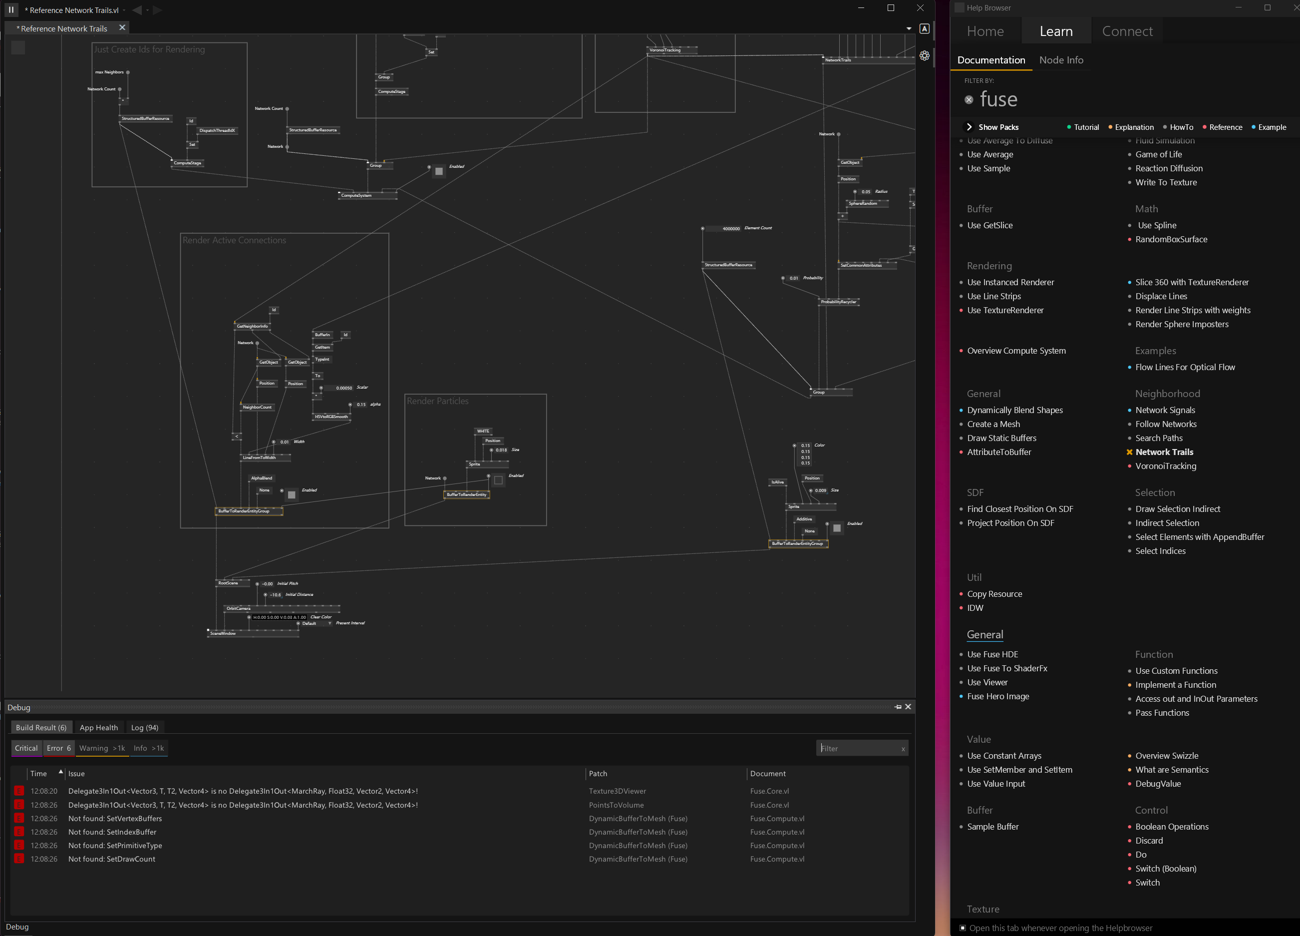The width and height of the screenshot is (1300, 936).
Task: Close the Debug panel with X
Action: (908, 707)
